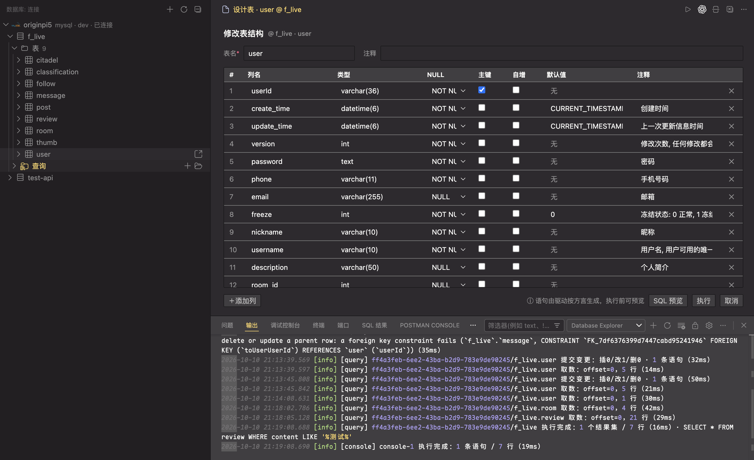
Task: Click the table 注释 input field
Action: pos(561,53)
